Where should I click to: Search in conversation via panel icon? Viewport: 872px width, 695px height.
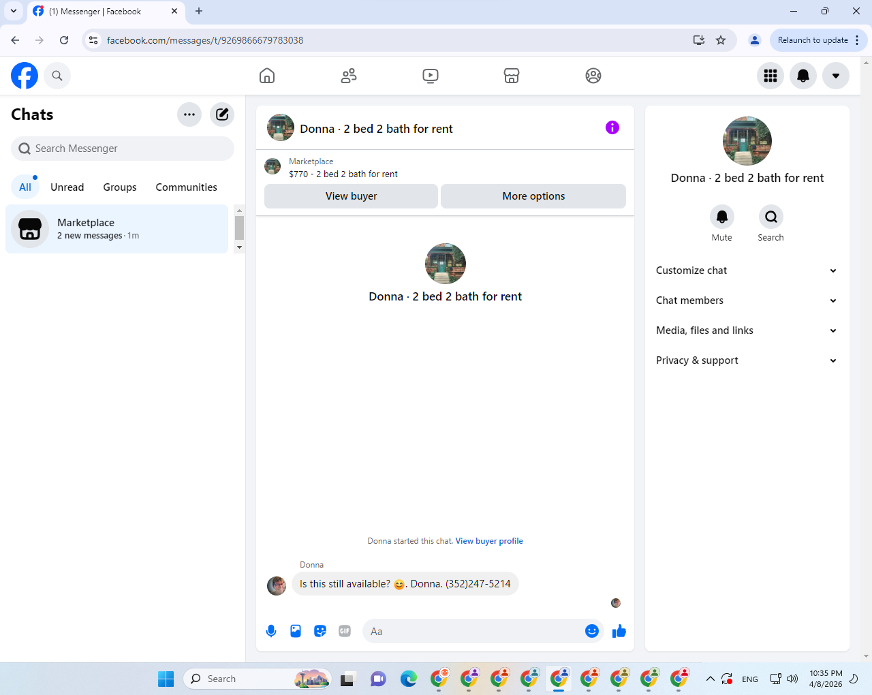(x=771, y=217)
